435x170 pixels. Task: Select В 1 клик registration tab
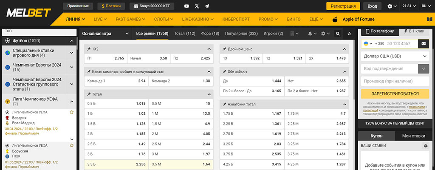point(414,31)
